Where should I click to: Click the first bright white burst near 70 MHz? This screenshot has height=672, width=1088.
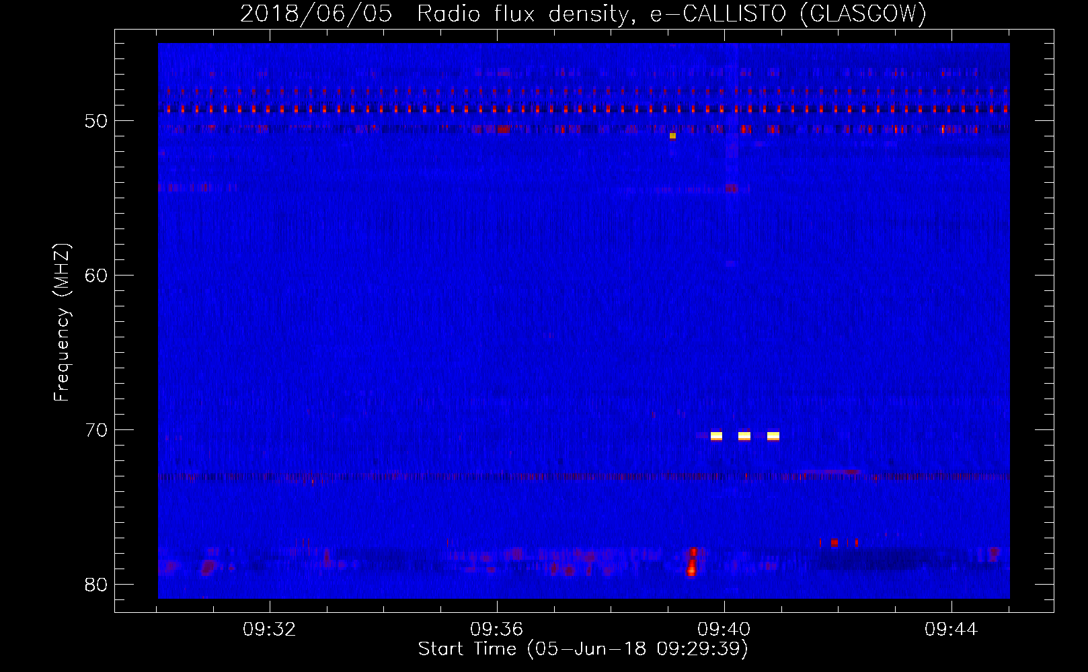tap(716, 436)
